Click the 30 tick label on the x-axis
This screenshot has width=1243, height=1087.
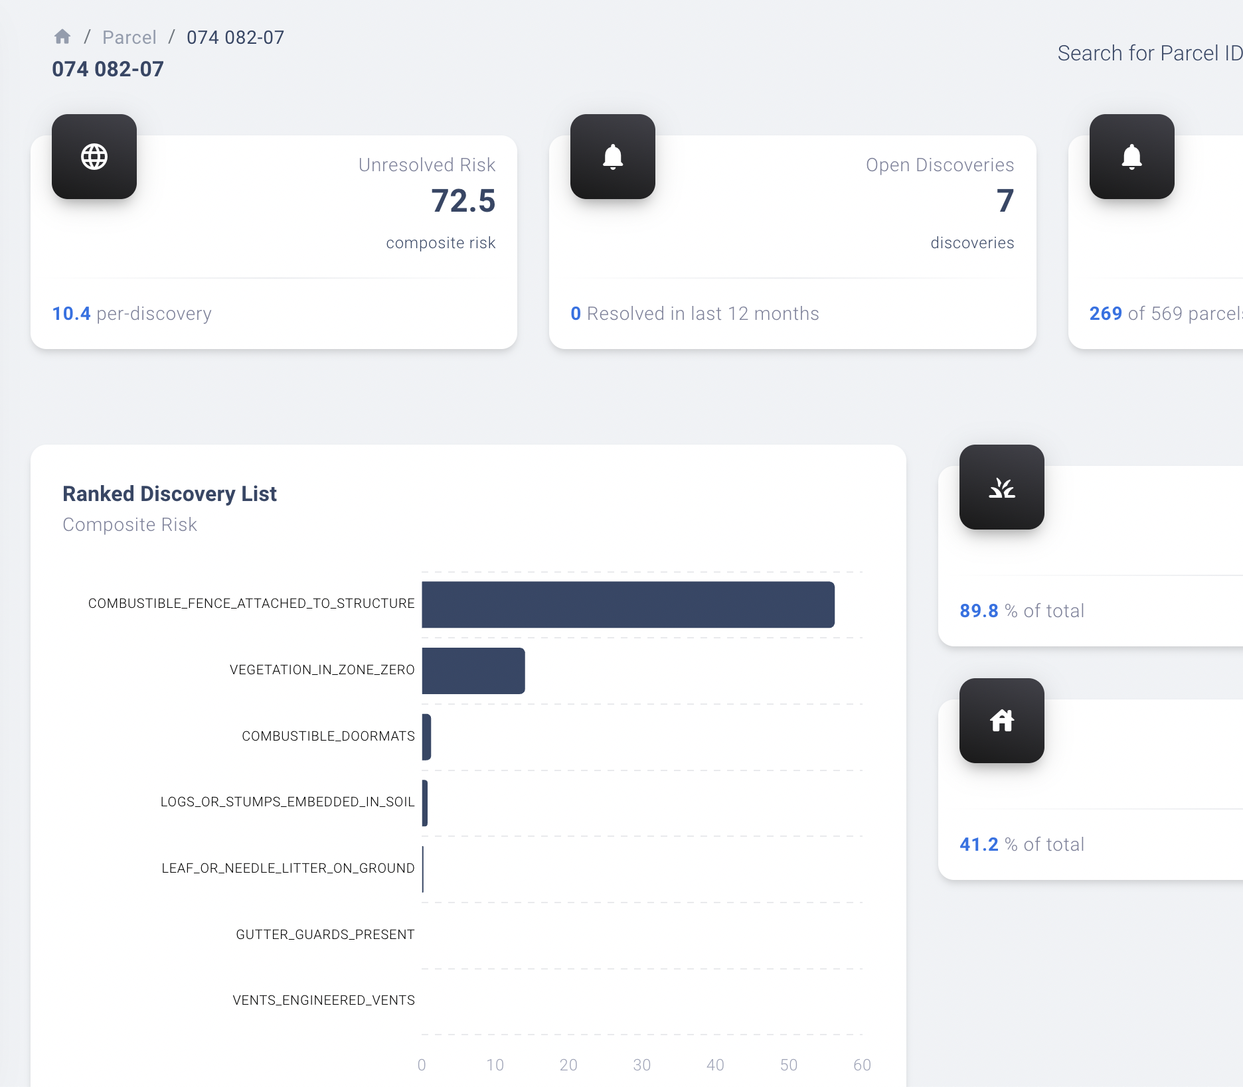click(642, 1064)
